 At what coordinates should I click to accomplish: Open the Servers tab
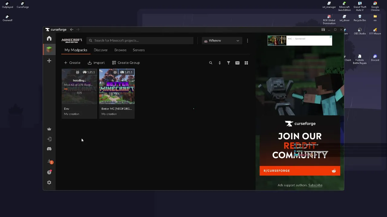coord(139,50)
